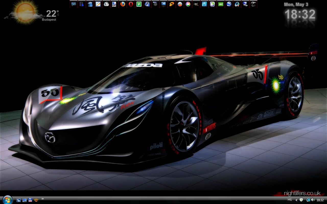Launch Google Earth from the dock

(229, 4)
